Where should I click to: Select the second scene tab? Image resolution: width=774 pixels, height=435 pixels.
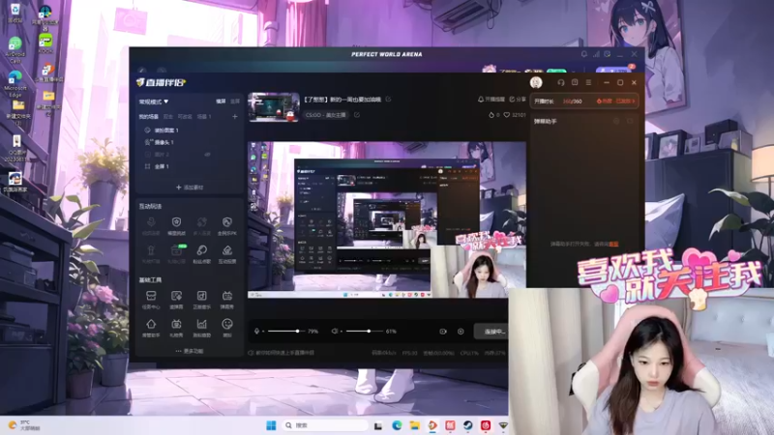click(x=168, y=117)
